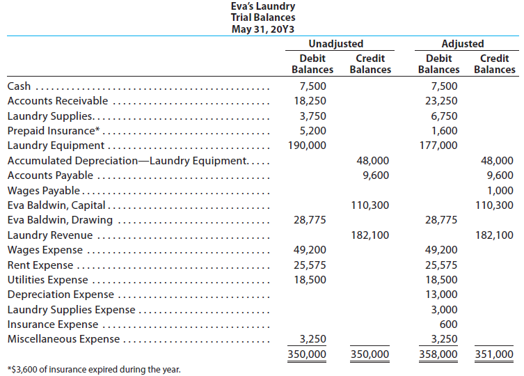Image resolution: width=524 pixels, height=376 pixels.
Task: Select unadjusted Laundry Supplies value 3,750
Action: [x=312, y=116]
